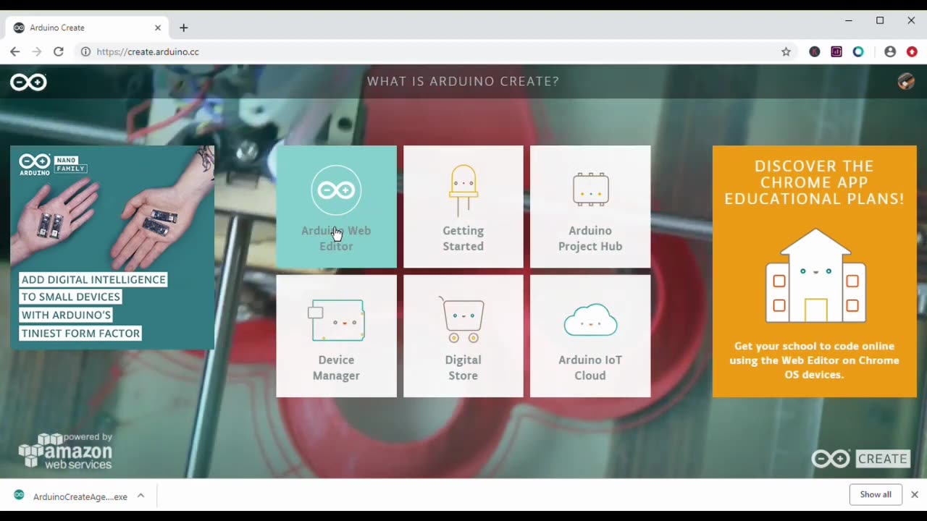Minimize the browser window
Screen dimensions: 927x521
pos(849,20)
